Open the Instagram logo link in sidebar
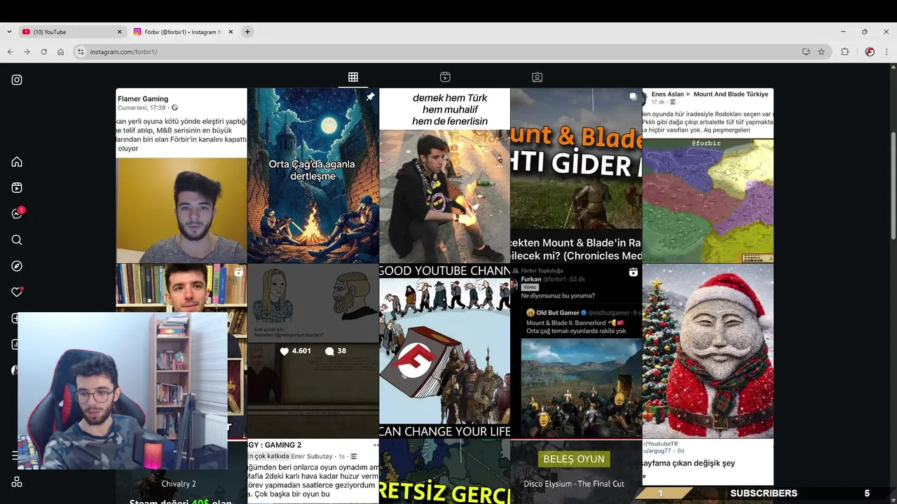The width and height of the screenshot is (897, 504). point(17,80)
